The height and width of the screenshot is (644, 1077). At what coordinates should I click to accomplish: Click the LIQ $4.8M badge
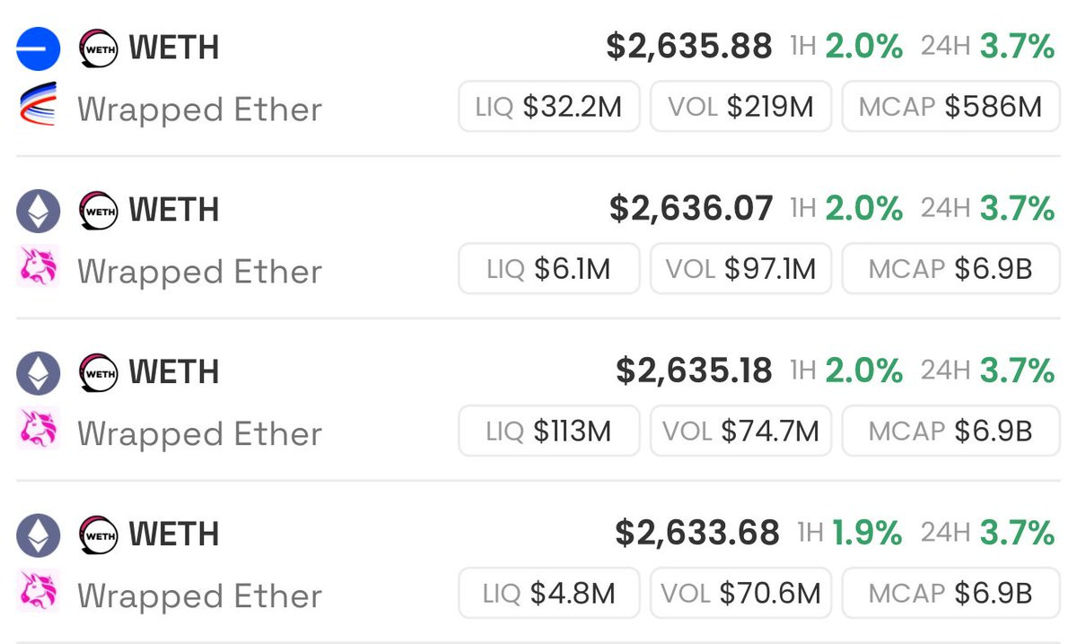click(548, 594)
